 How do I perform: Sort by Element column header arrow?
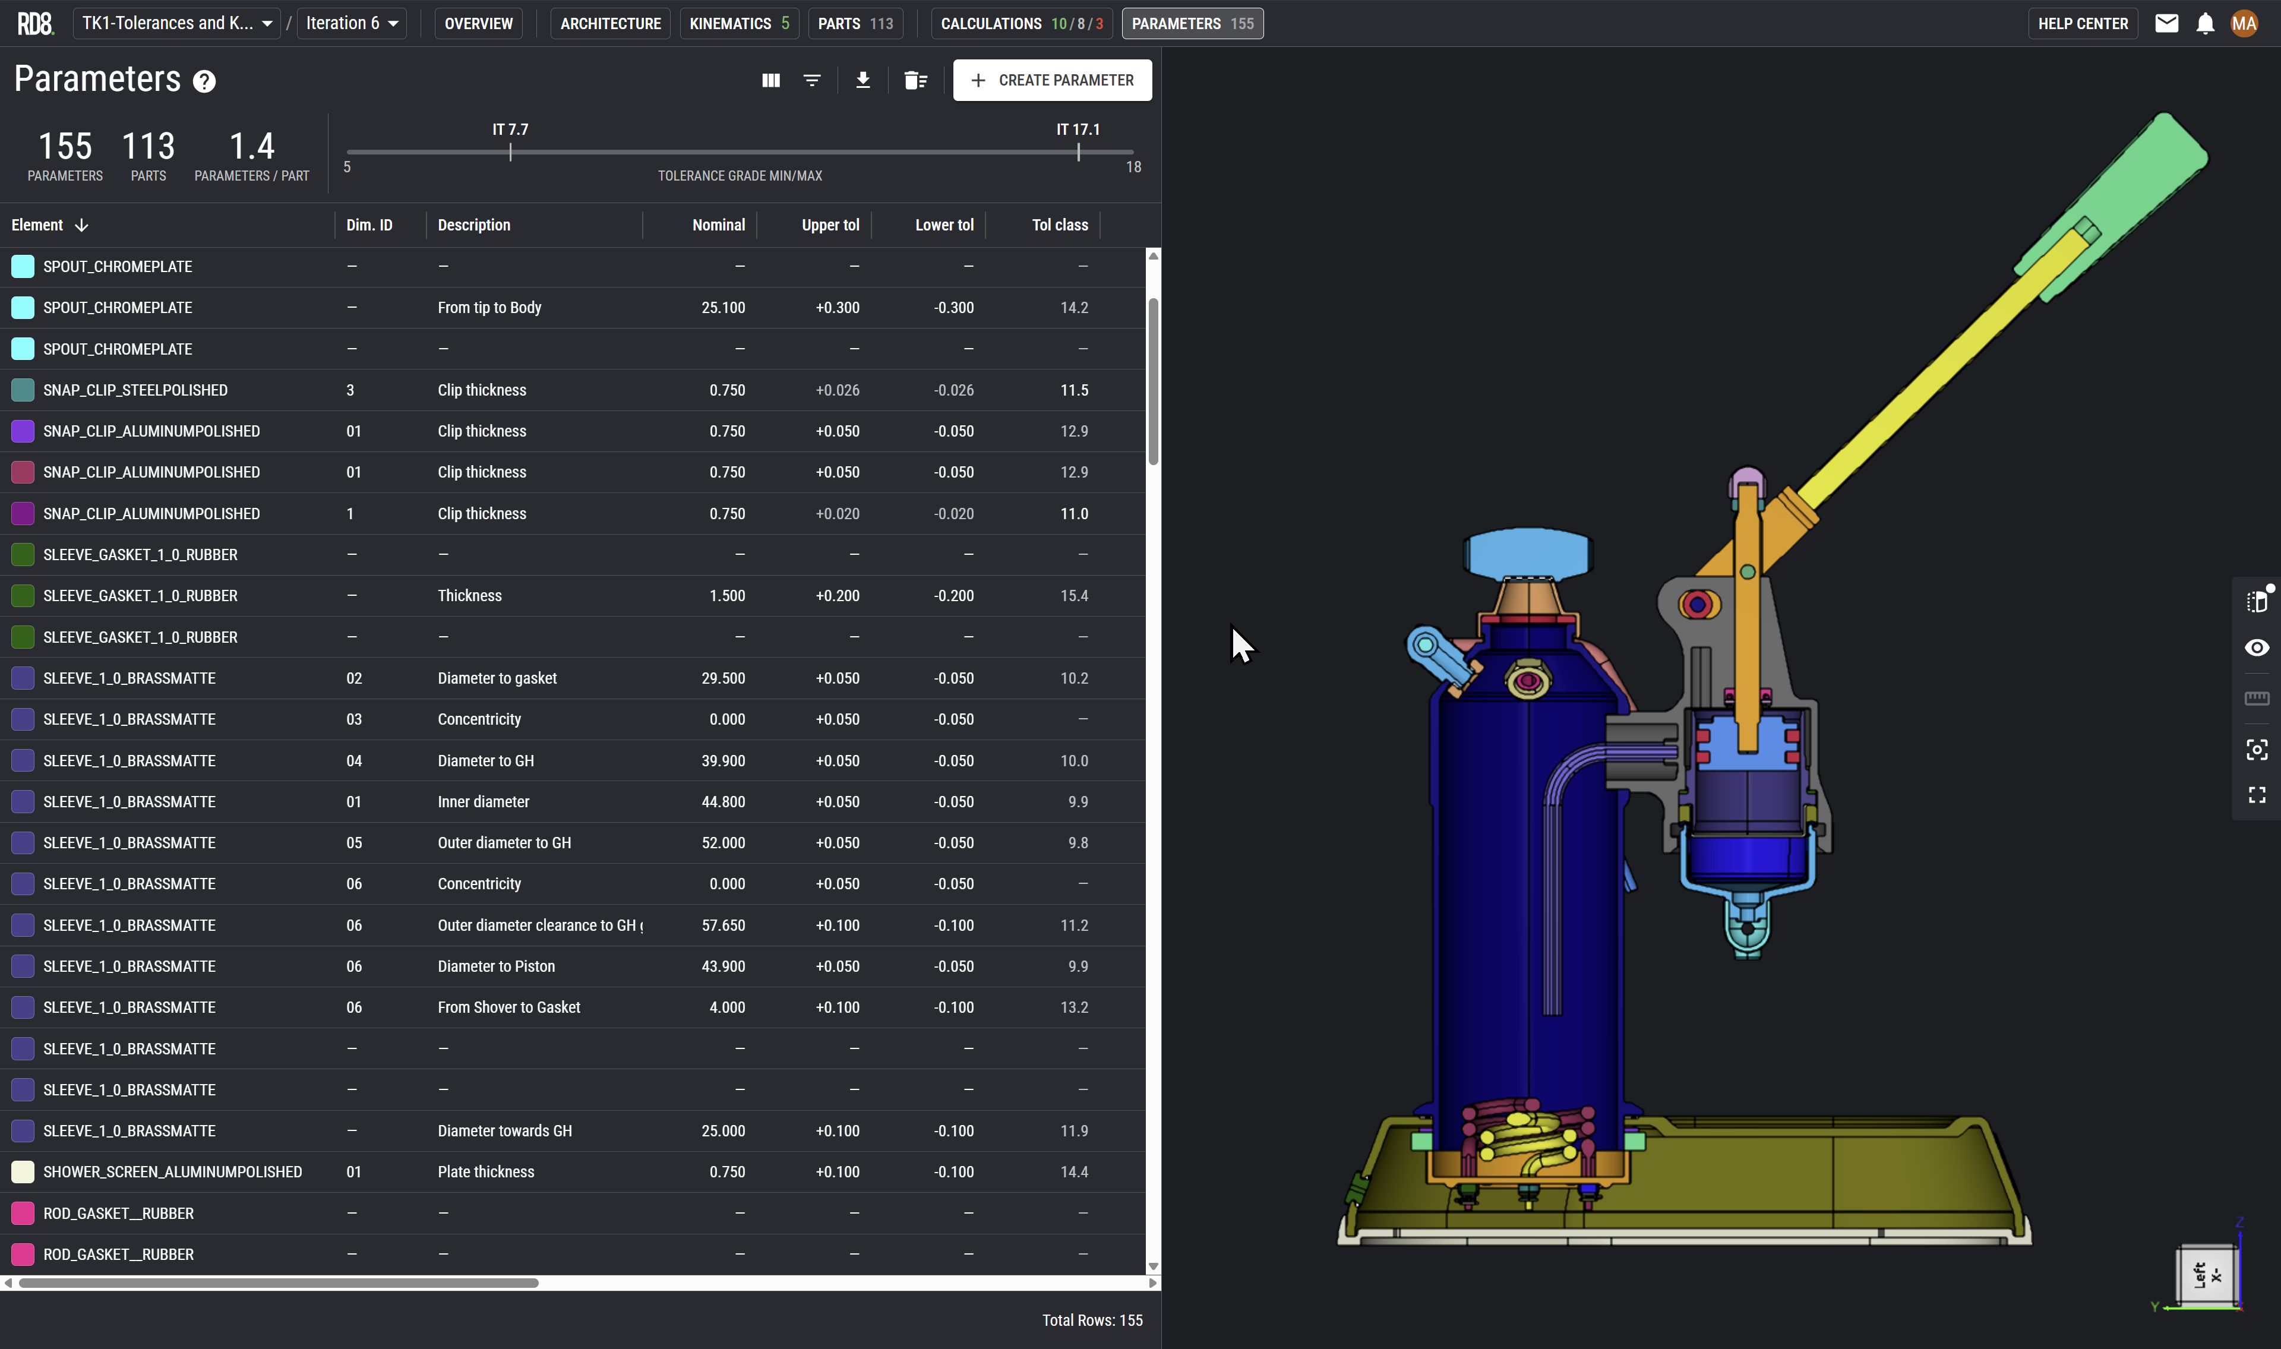click(82, 226)
